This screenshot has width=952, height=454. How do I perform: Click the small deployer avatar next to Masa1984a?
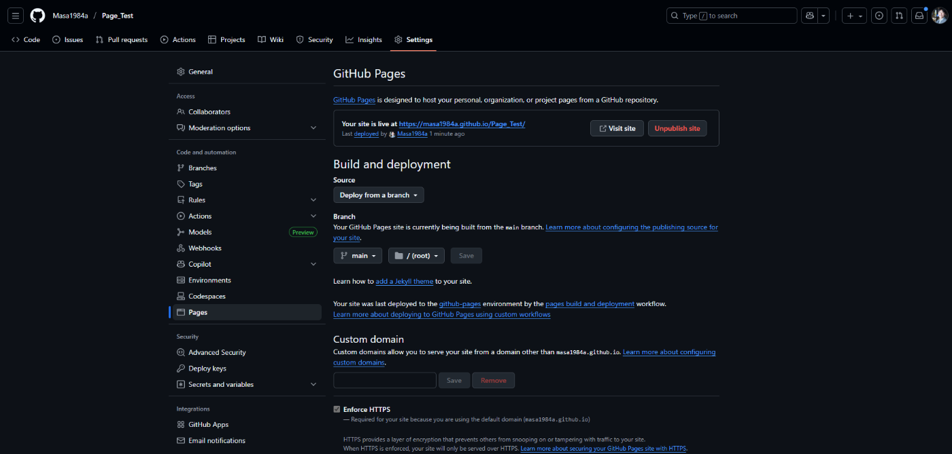(x=392, y=134)
